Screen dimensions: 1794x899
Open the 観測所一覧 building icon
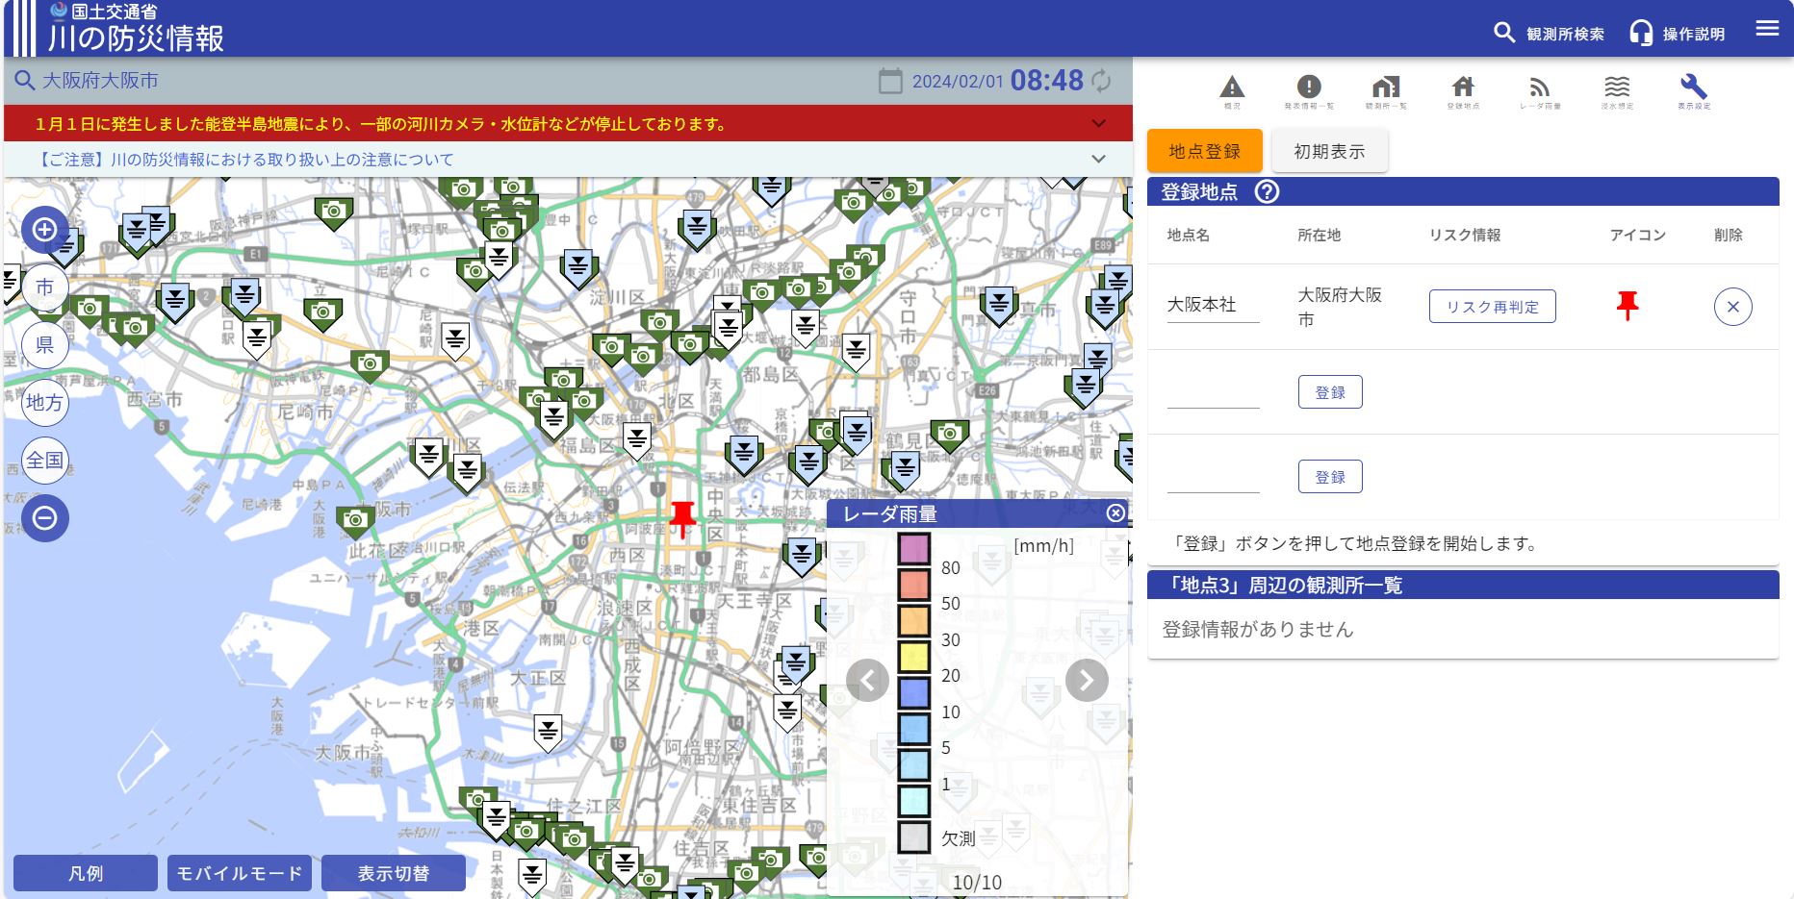pos(1386,90)
